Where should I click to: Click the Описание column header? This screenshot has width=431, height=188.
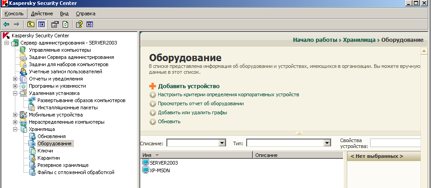(298, 155)
